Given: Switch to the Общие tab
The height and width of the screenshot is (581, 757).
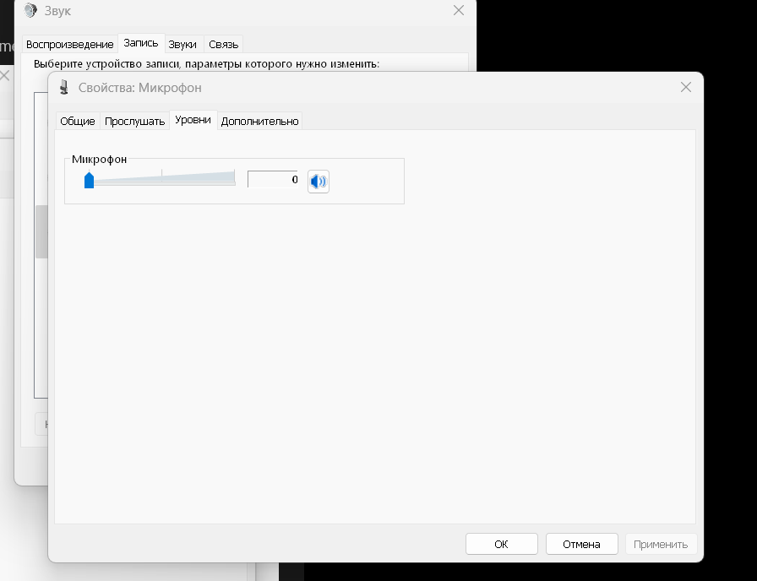Looking at the screenshot, I should point(77,121).
